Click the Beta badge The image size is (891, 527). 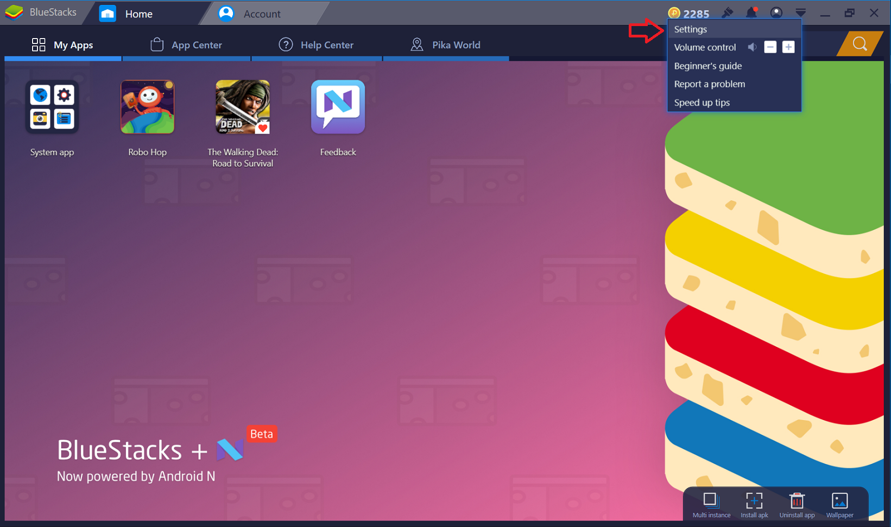click(x=262, y=434)
